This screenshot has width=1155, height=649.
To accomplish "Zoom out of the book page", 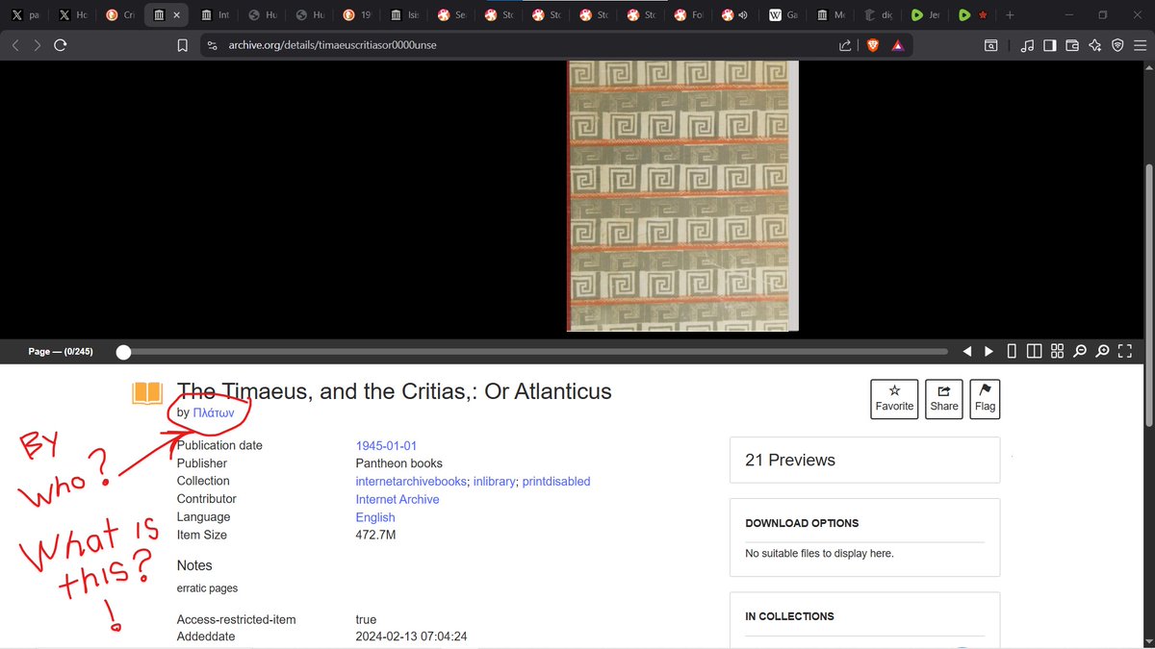I will [1080, 352].
